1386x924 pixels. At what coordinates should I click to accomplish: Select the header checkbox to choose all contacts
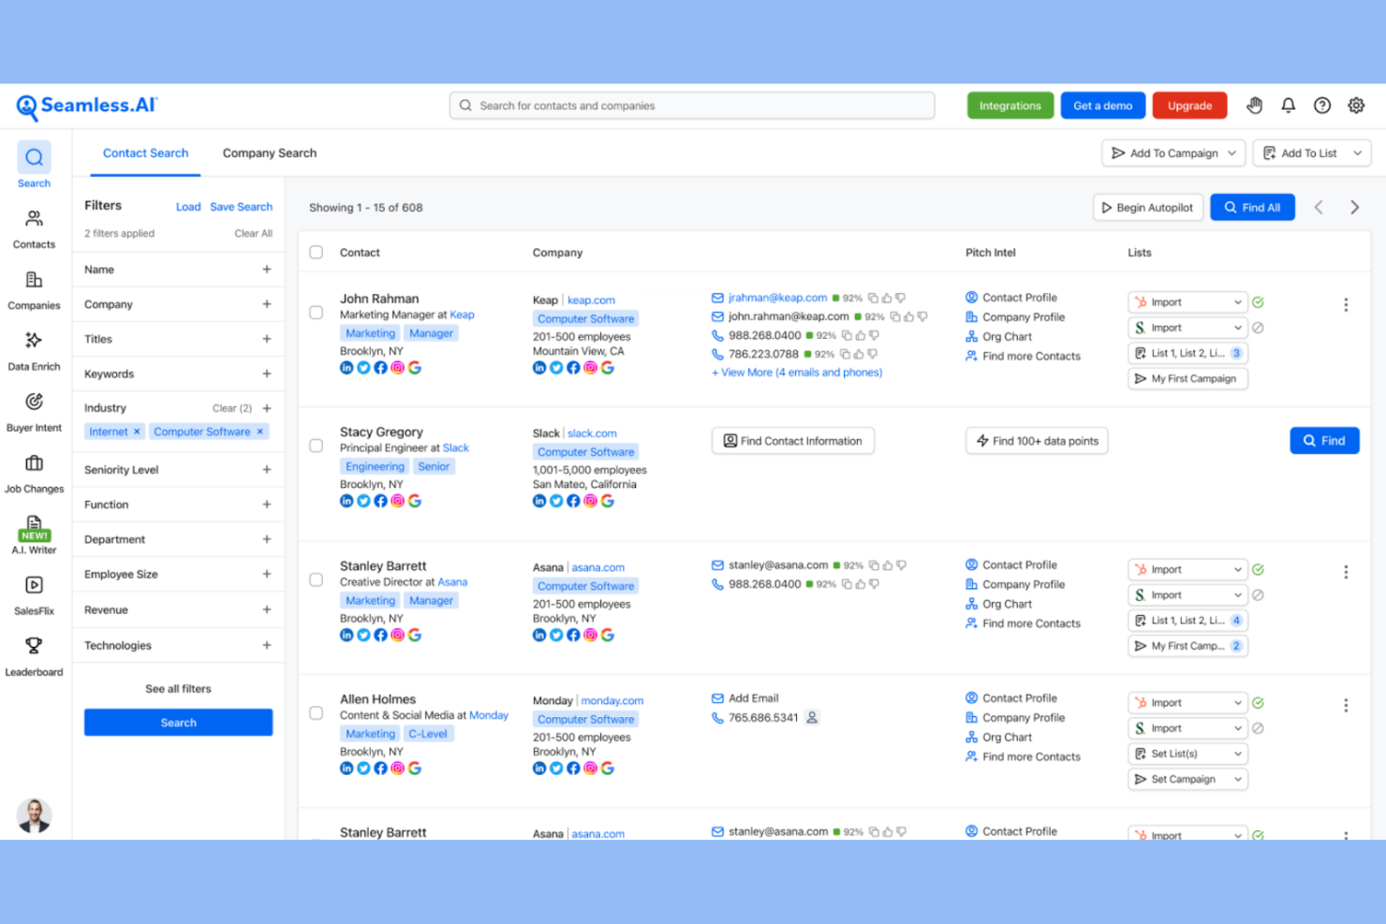316,252
